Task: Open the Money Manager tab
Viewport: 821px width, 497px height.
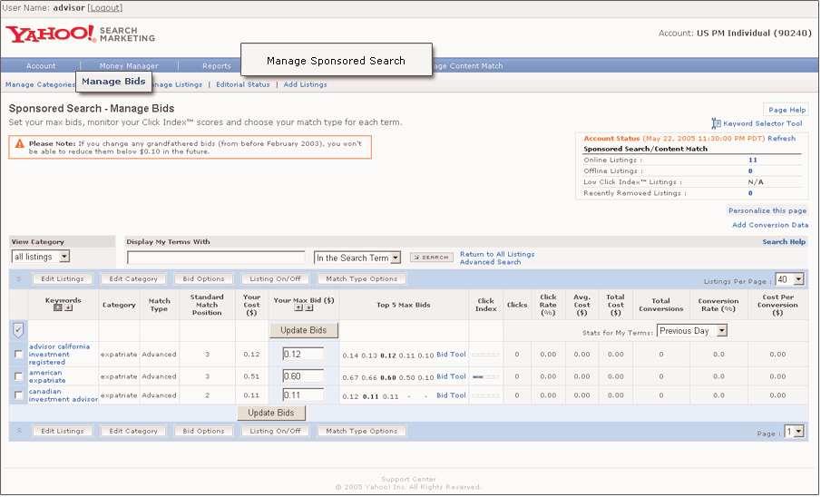Action: click(x=129, y=65)
